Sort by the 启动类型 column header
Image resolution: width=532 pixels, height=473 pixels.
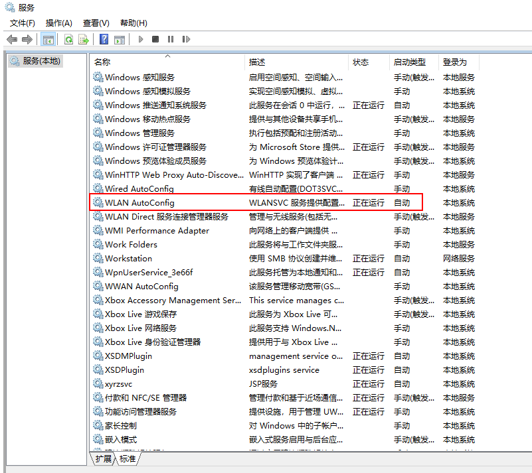[x=414, y=62]
